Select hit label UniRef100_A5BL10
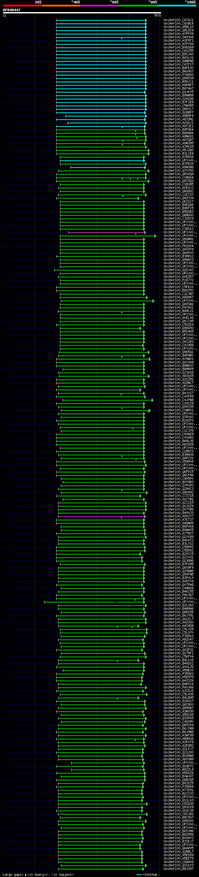Viewport: 199px width, 877px height. click(178, 27)
